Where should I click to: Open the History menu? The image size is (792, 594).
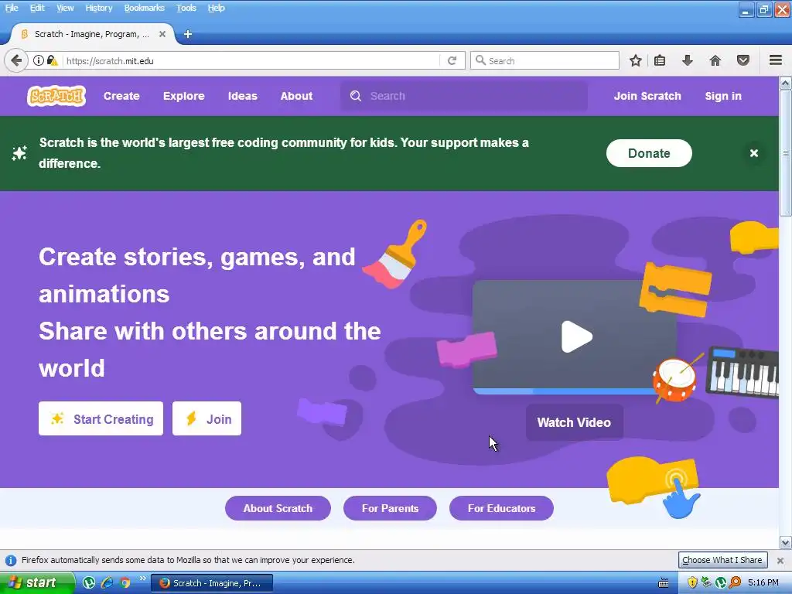coord(98,8)
